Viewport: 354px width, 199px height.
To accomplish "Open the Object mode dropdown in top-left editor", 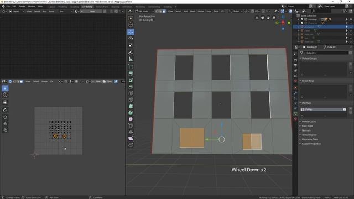I will pyautogui.click(x=17, y=11).
